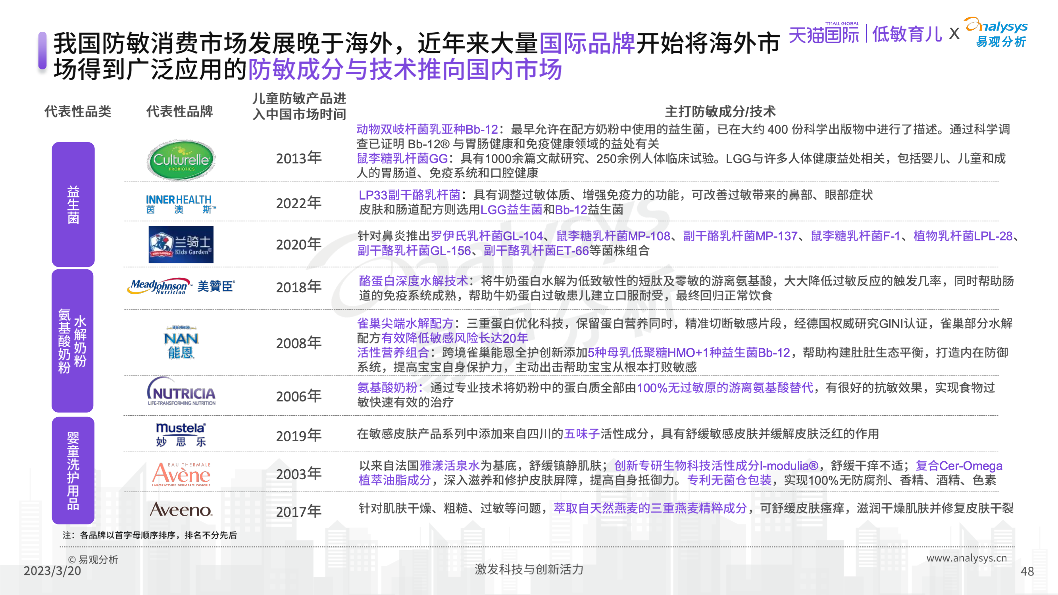Click the 2017年 entry for Aveeno
This screenshot has height=595, width=1058.
(298, 512)
